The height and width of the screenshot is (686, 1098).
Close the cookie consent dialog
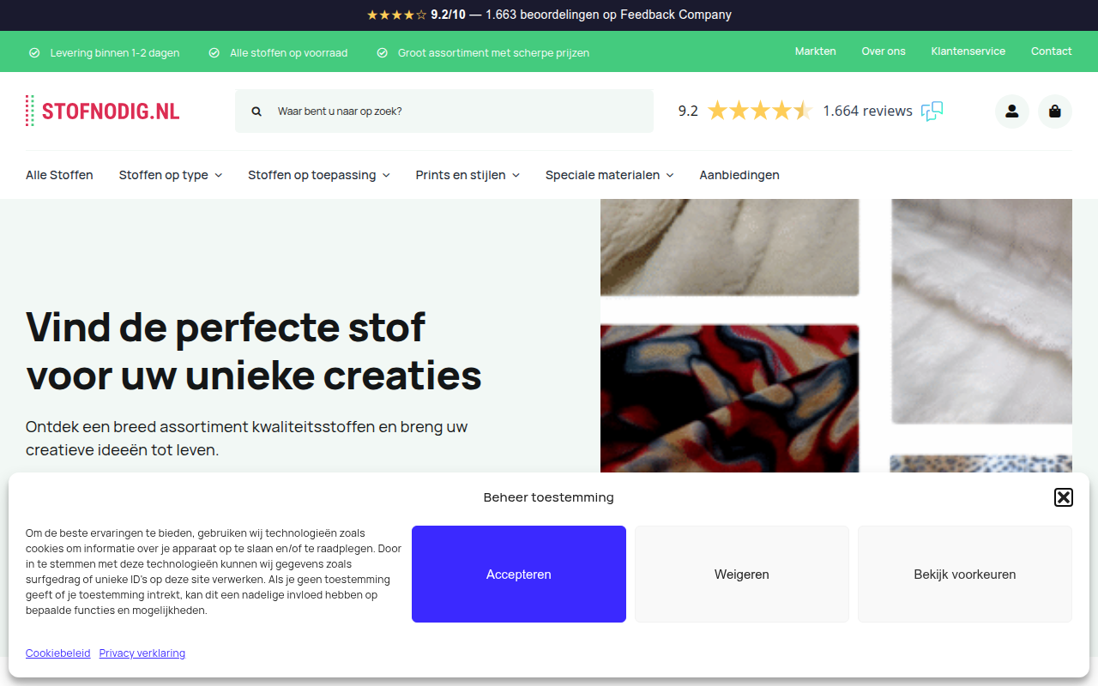click(1064, 497)
